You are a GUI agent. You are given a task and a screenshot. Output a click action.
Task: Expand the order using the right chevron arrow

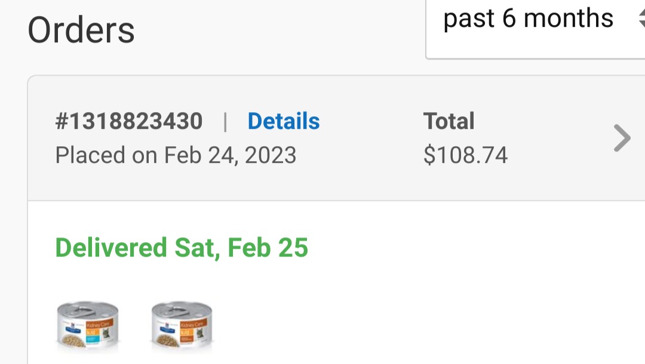click(622, 138)
